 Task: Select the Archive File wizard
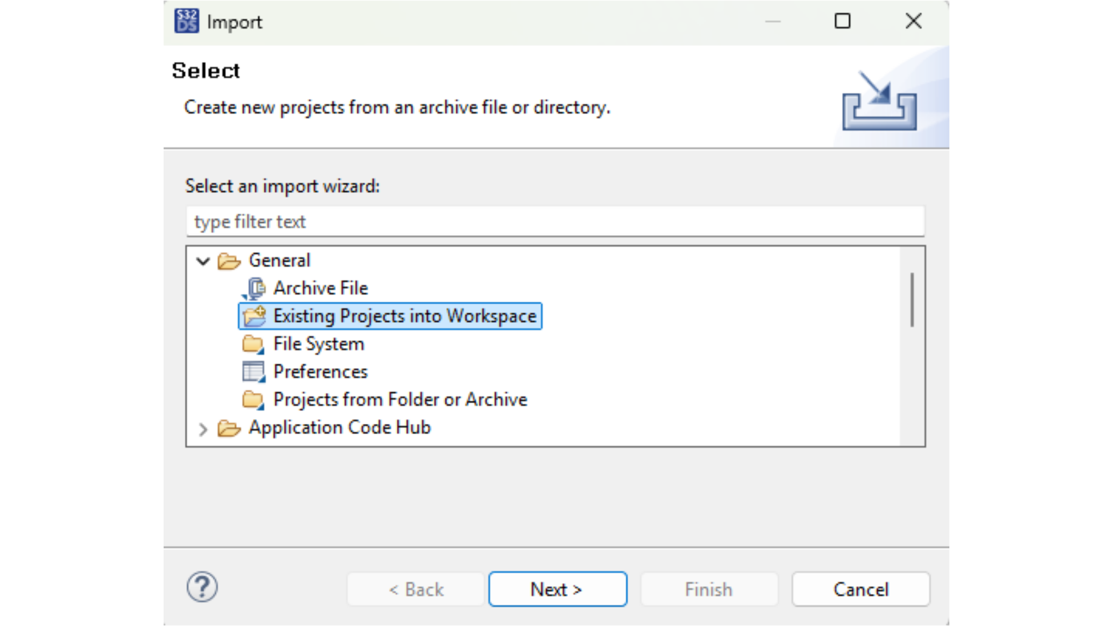coord(321,288)
